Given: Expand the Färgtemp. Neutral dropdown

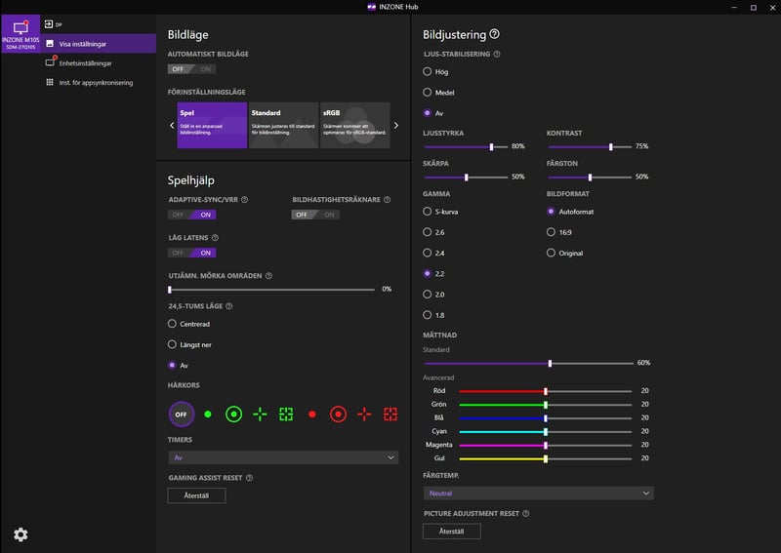Looking at the screenshot, I should [538, 494].
